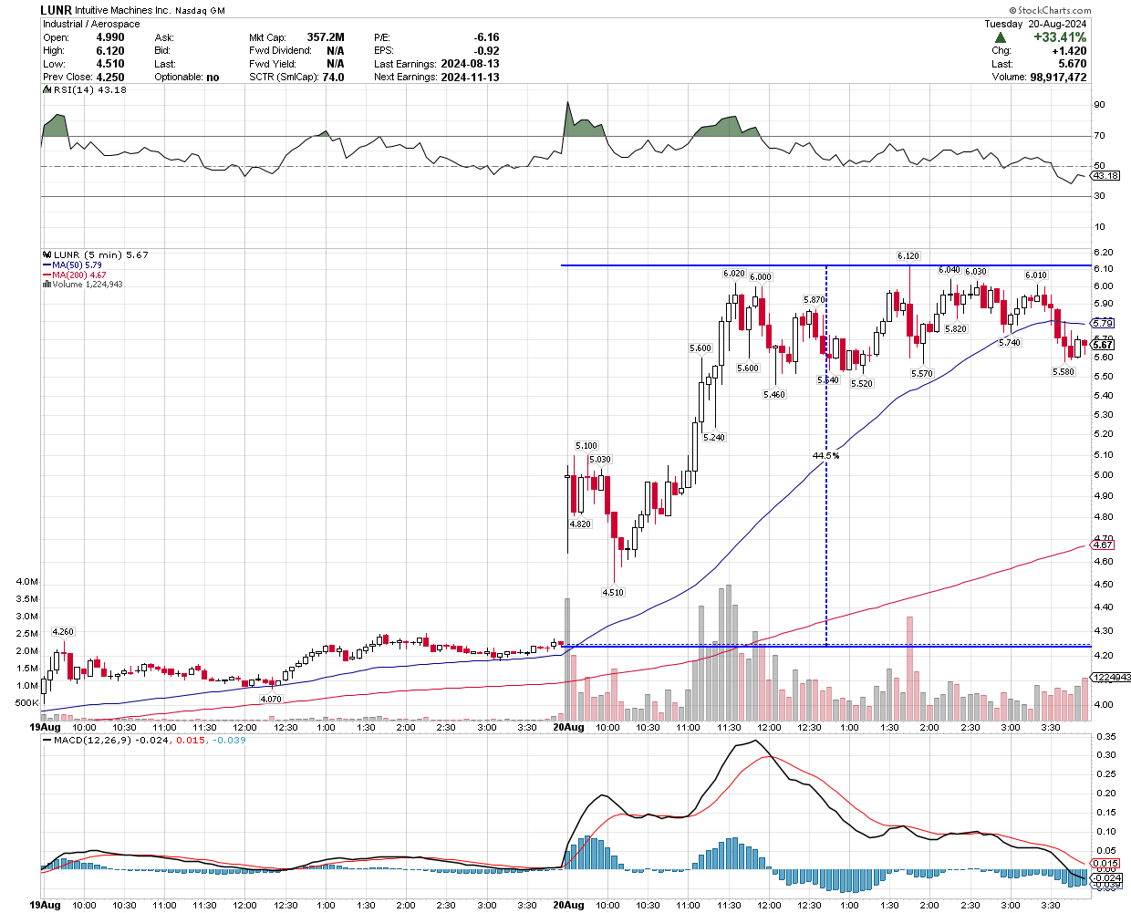Screen dimensions: 1131x913
Task: Click the 6.120 intraday high price label
Action: [x=908, y=256]
